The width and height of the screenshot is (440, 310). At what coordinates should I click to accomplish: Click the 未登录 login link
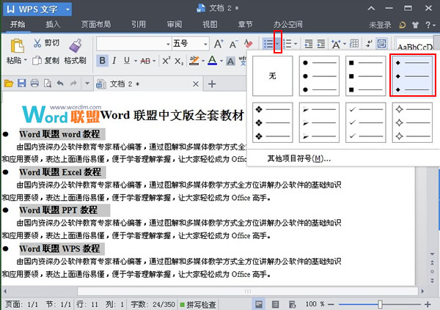pos(380,24)
